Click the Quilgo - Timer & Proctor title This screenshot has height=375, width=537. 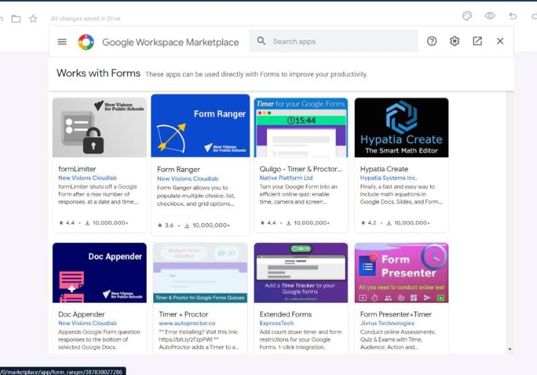pyautogui.click(x=301, y=169)
